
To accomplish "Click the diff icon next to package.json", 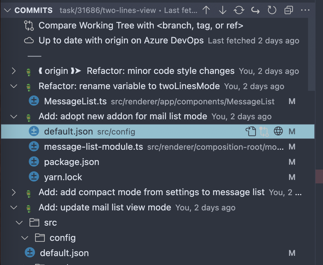I will tap(34, 162).
